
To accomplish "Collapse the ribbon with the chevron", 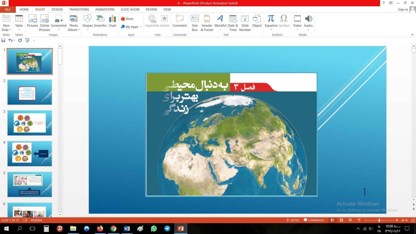I will tap(412, 35).
